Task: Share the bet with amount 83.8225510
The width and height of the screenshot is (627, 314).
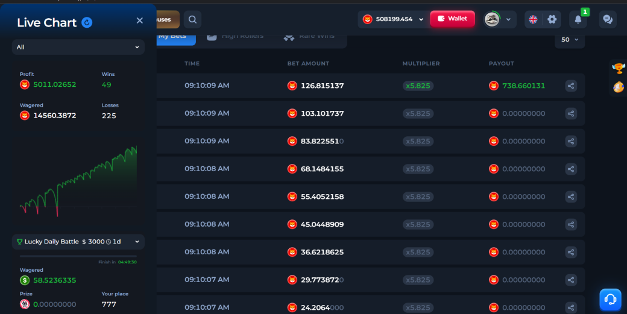Action: [571, 141]
